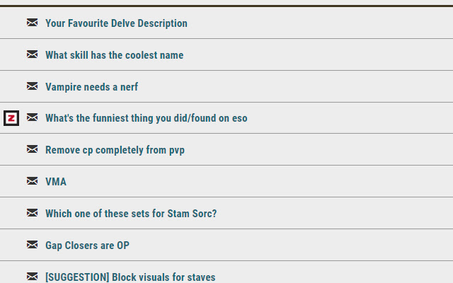Screen dimensions: 453x283
Task: Click envelope icon next to Vampire needs a nerf
Action: click(32, 86)
